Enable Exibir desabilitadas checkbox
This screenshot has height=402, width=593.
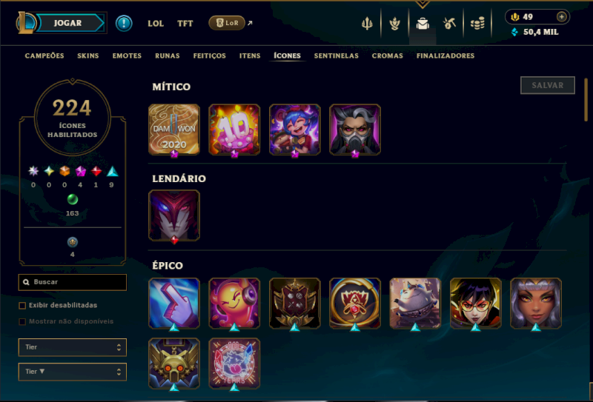(22, 305)
